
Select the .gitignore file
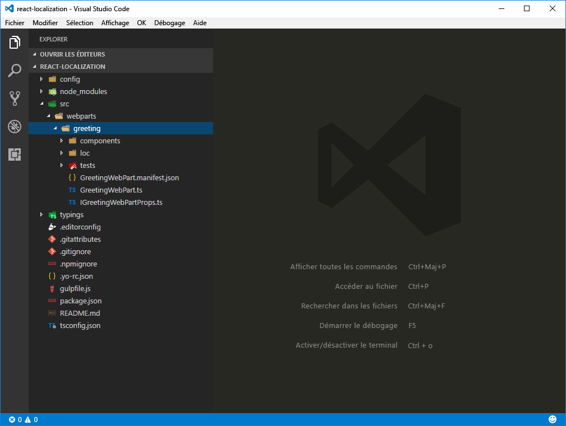point(75,251)
